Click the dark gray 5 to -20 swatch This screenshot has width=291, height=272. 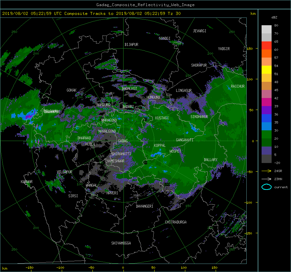tap(266, 159)
